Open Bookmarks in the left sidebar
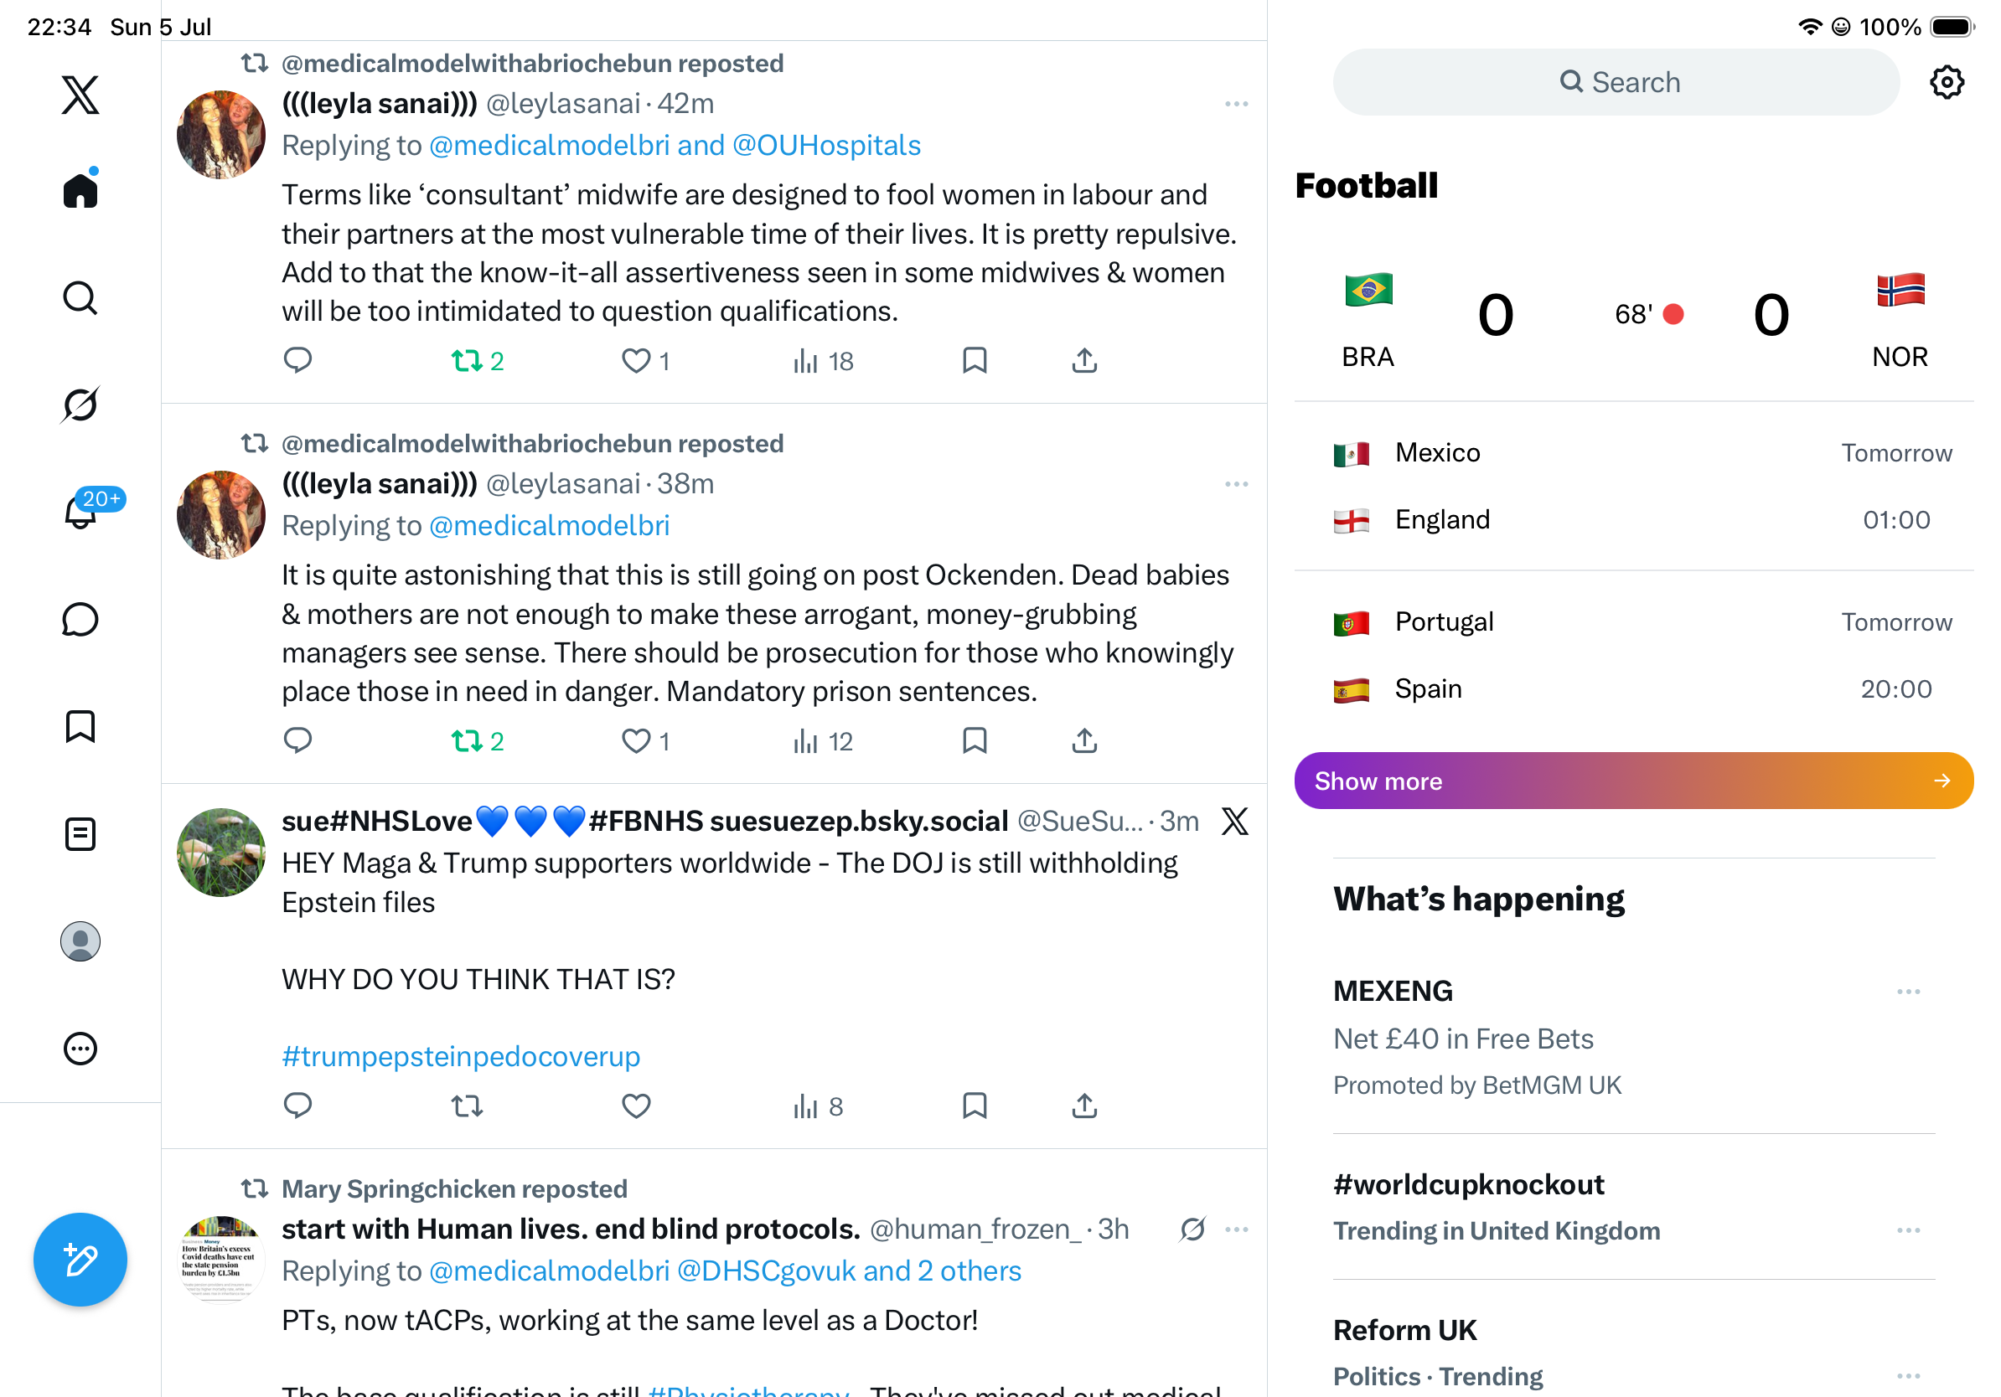 coord(80,726)
